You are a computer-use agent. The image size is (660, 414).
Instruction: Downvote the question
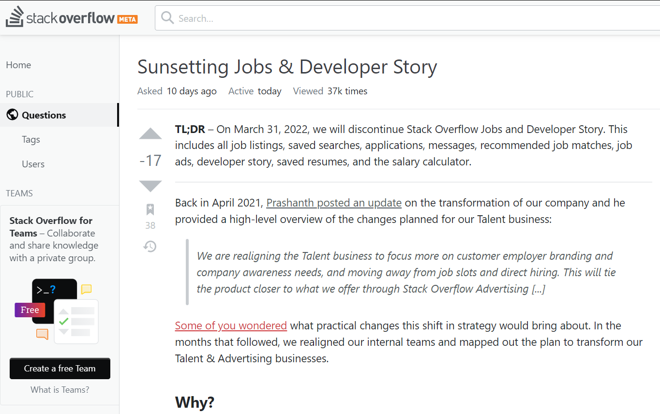pyautogui.click(x=150, y=186)
